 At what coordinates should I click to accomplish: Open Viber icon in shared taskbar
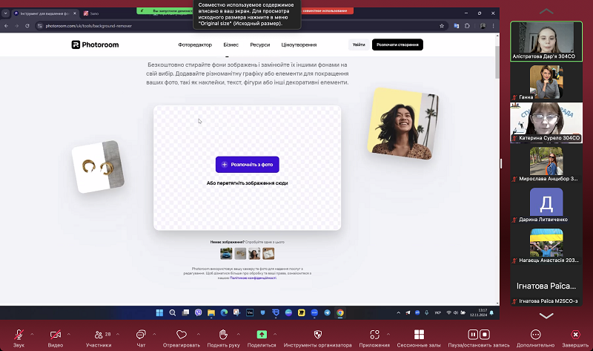pos(198,312)
